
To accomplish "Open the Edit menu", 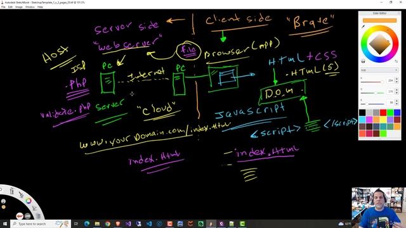I will (10, 7).
